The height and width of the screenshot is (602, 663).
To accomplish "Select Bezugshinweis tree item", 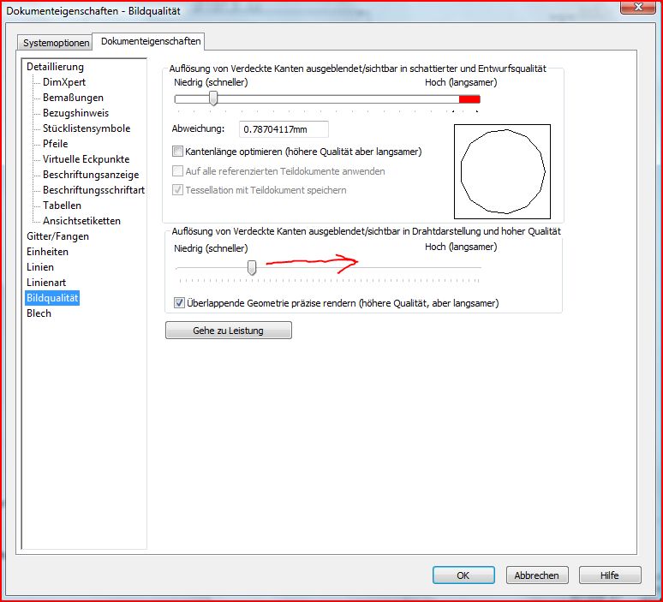I will tap(75, 113).
